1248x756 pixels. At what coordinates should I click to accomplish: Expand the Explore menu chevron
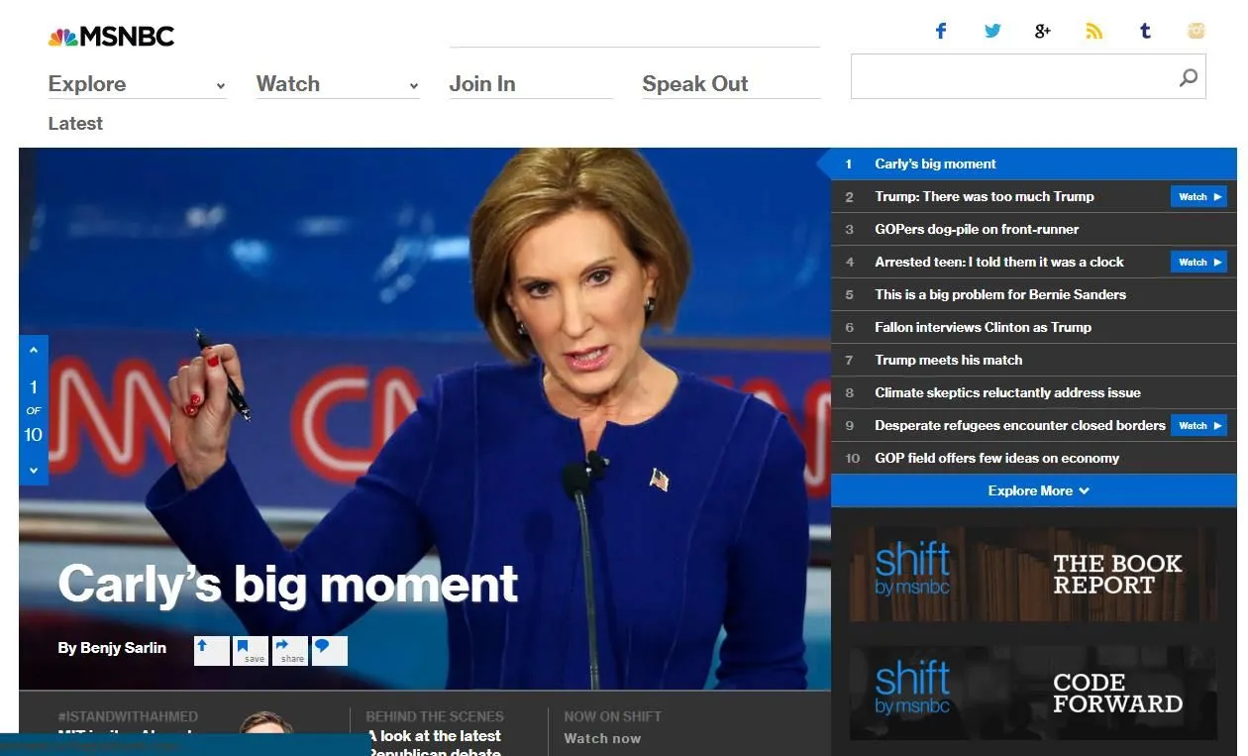220,86
